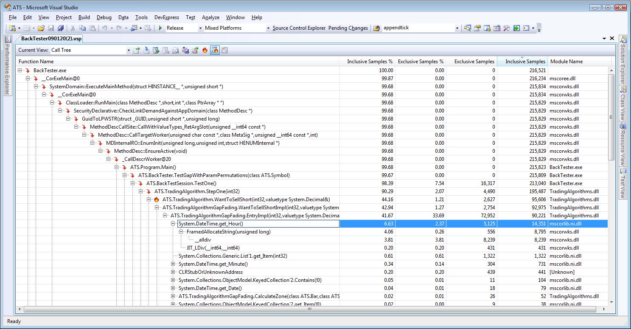Image resolution: width=631 pixels, height=329 pixels.
Task: Select the JIT_LDiv(__int64,__int64) row
Action: tap(312, 248)
